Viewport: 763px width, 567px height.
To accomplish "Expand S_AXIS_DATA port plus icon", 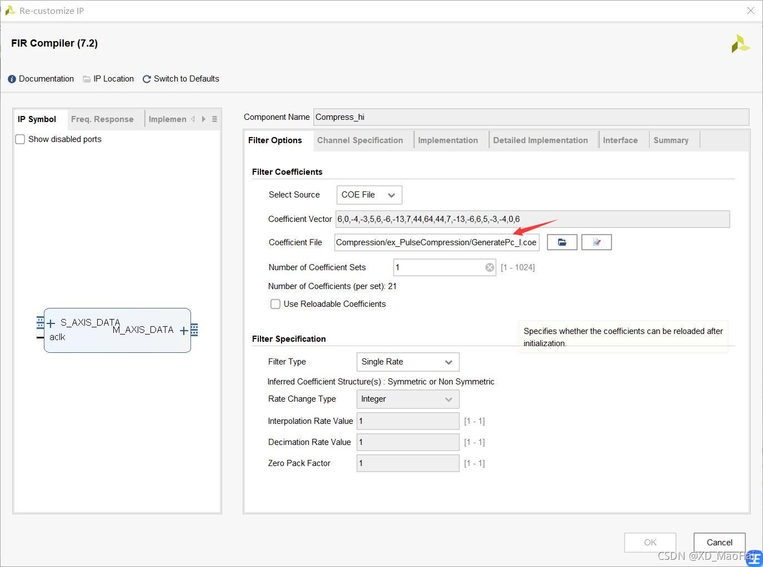I will [x=51, y=323].
